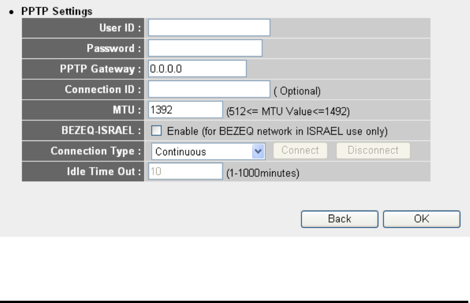Viewport: 470px width, 303px height.
Task: Click the Back button
Action: click(x=339, y=219)
